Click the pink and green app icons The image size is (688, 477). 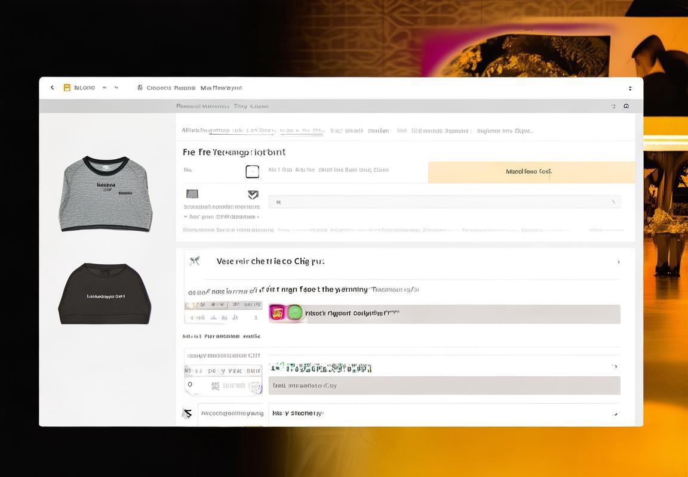[x=287, y=313]
